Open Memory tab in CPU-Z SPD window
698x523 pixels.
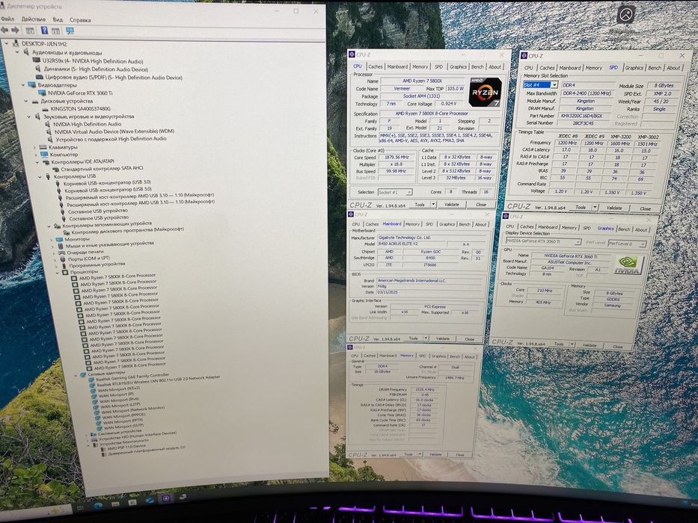click(593, 67)
